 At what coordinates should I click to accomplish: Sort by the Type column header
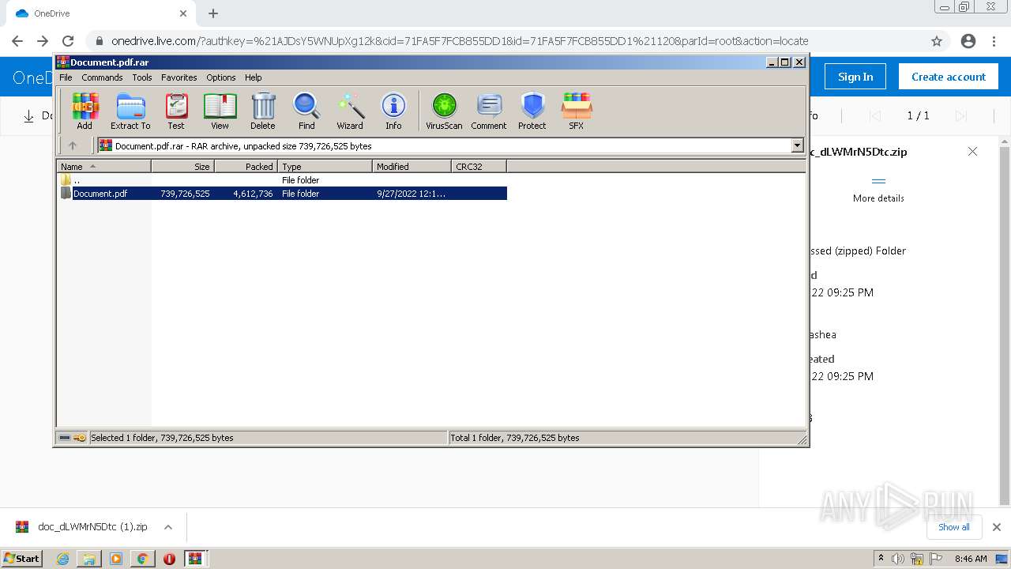click(x=325, y=166)
